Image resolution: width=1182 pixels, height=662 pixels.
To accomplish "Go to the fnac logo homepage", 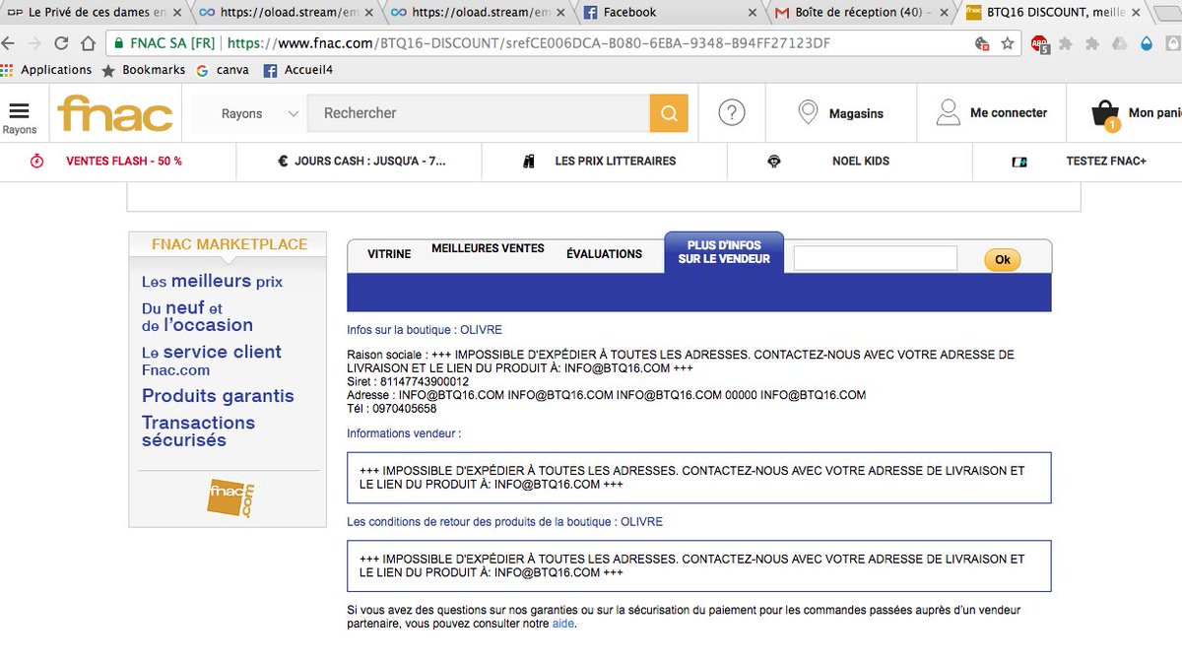I will click(115, 113).
